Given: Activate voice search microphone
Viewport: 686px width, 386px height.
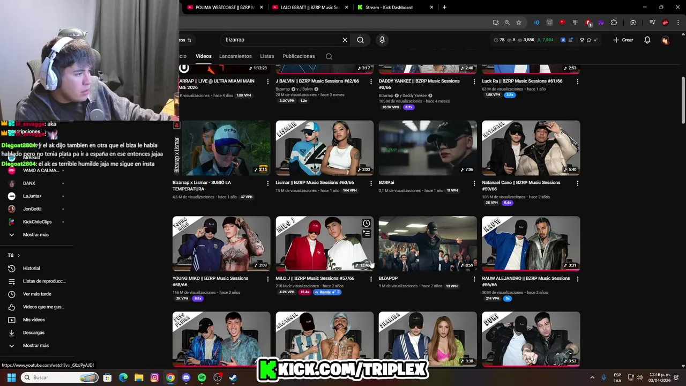Looking at the screenshot, I should pyautogui.click(x=382, y=40).
